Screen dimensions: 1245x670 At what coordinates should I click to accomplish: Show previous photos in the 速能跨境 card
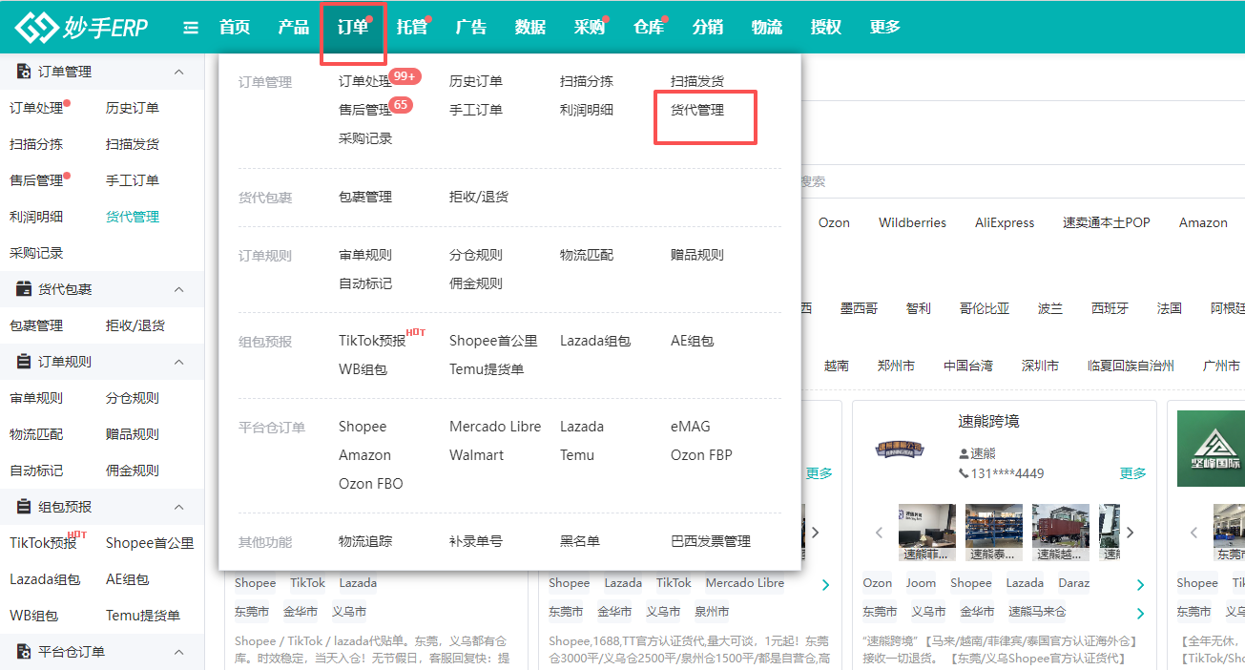click(880, 533)
